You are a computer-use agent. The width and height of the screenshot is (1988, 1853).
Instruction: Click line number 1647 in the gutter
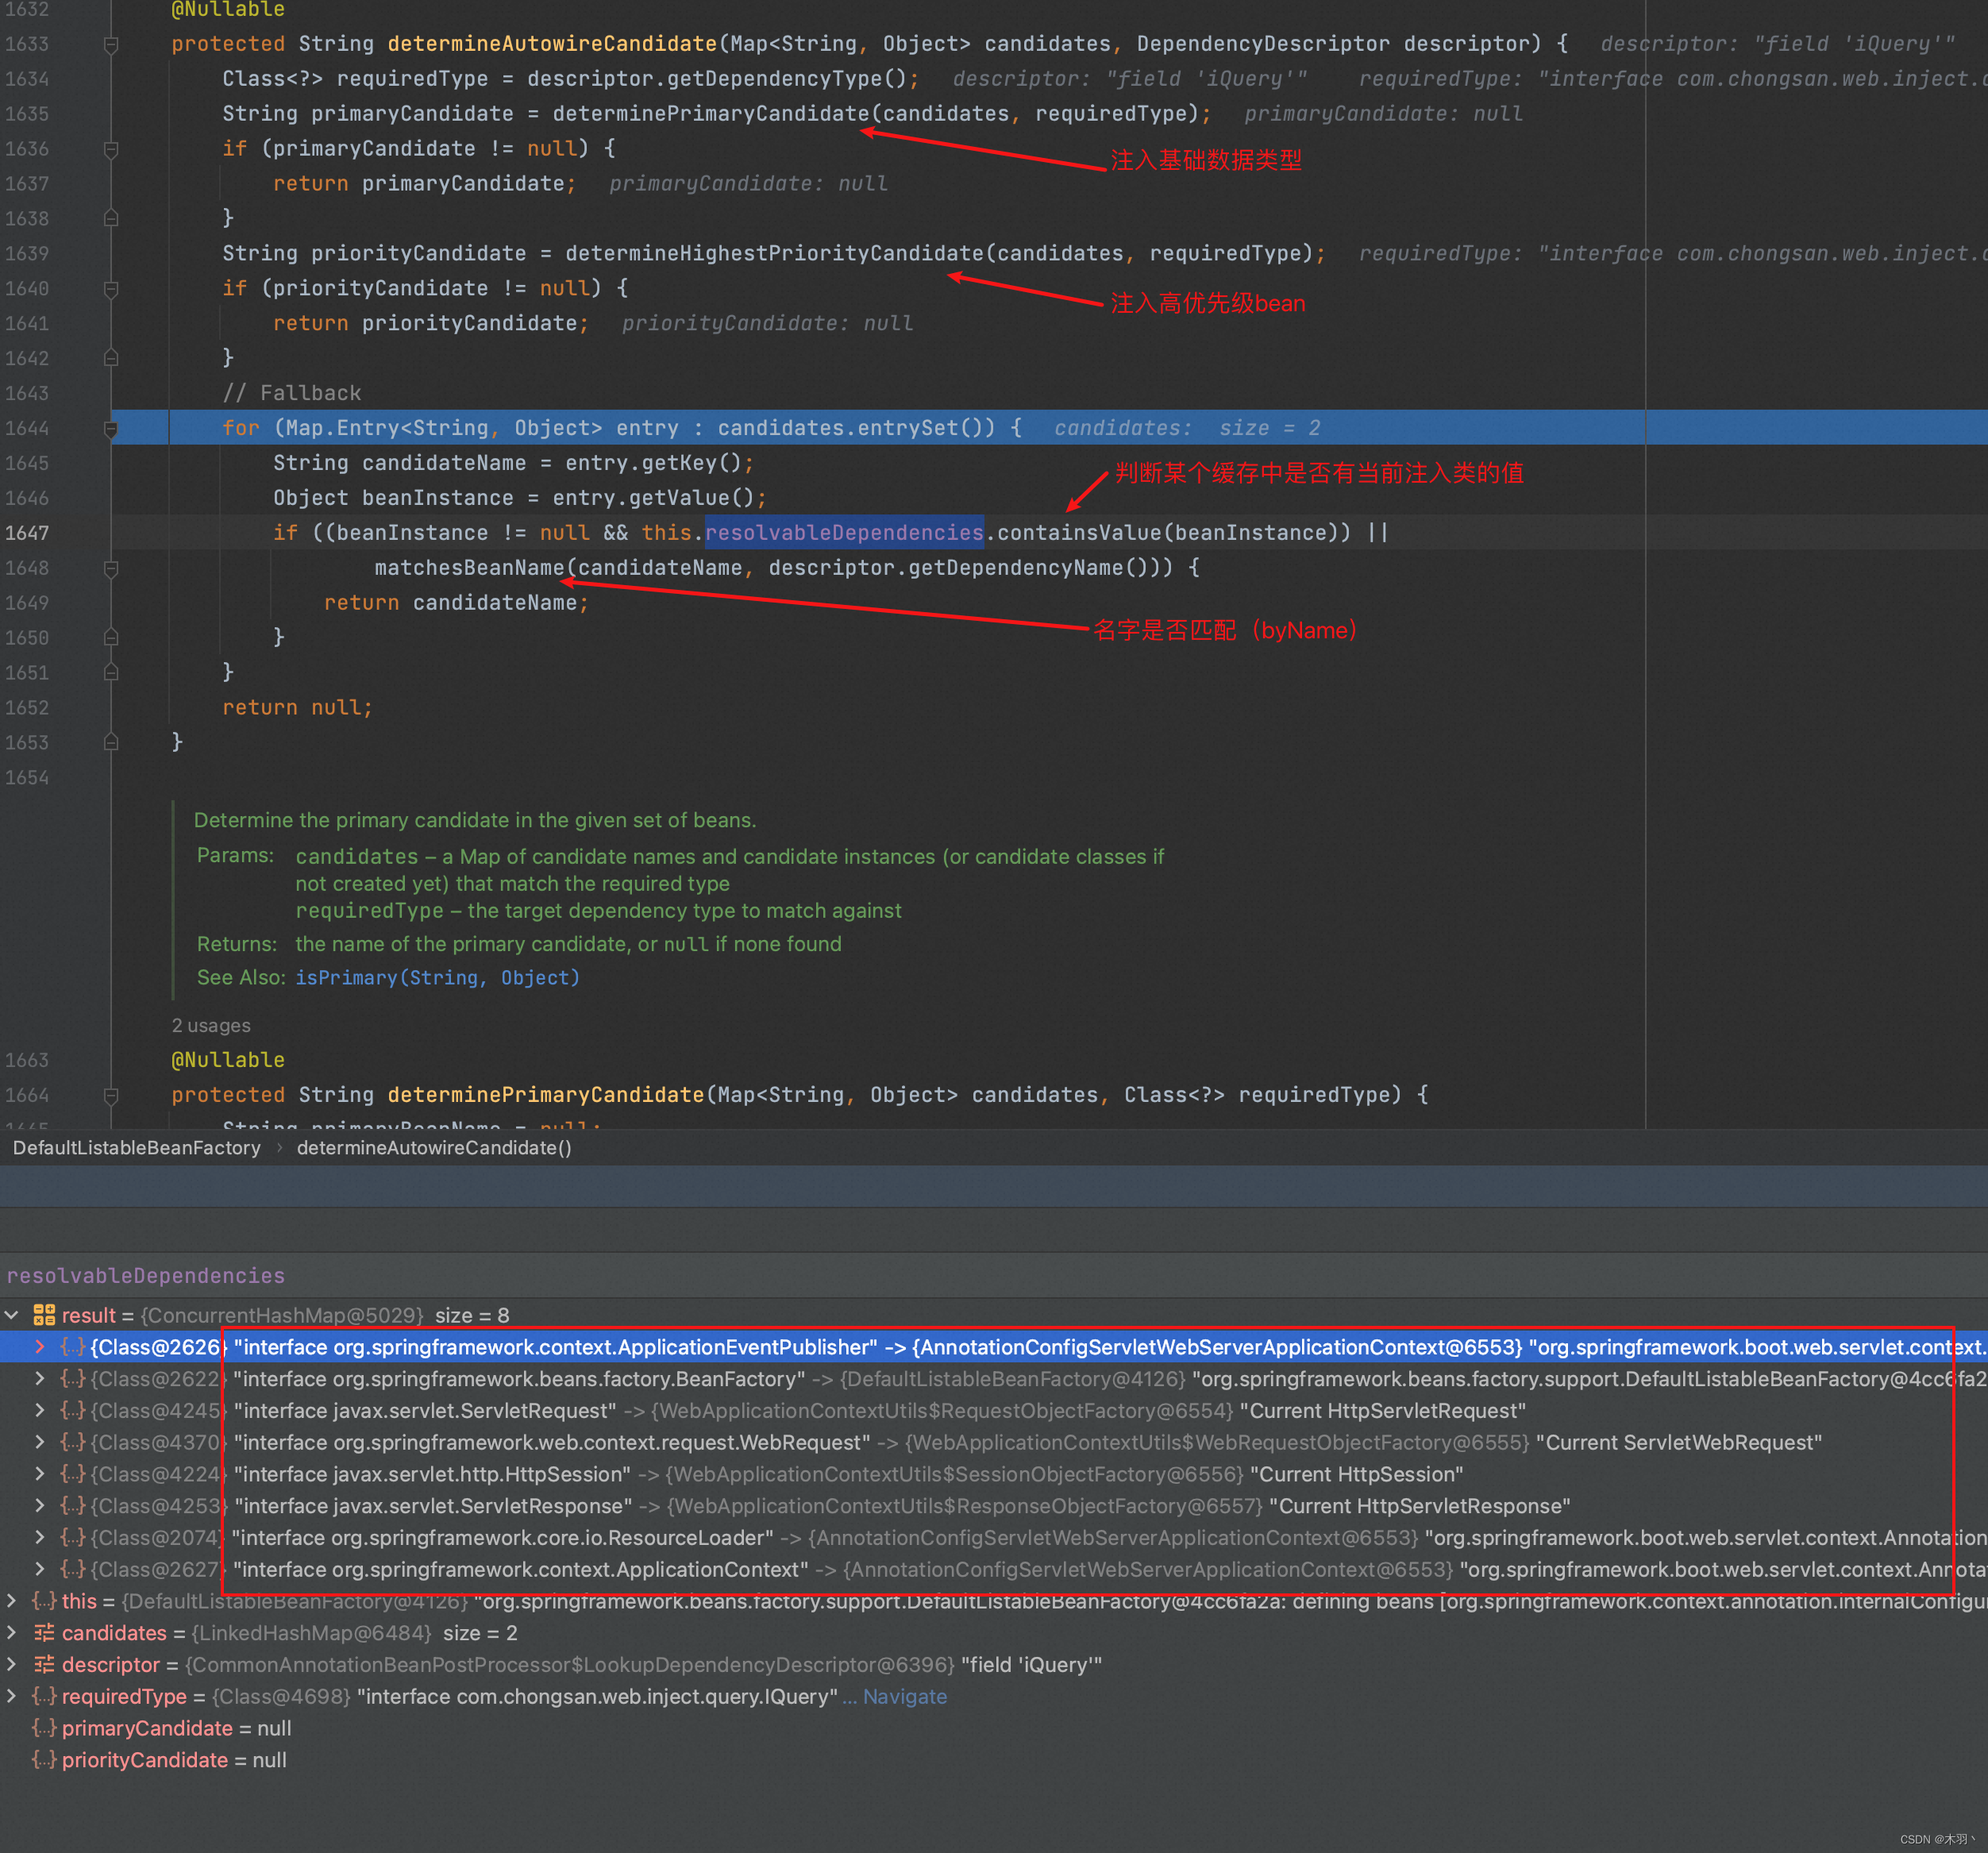click(x=27, y=533)
